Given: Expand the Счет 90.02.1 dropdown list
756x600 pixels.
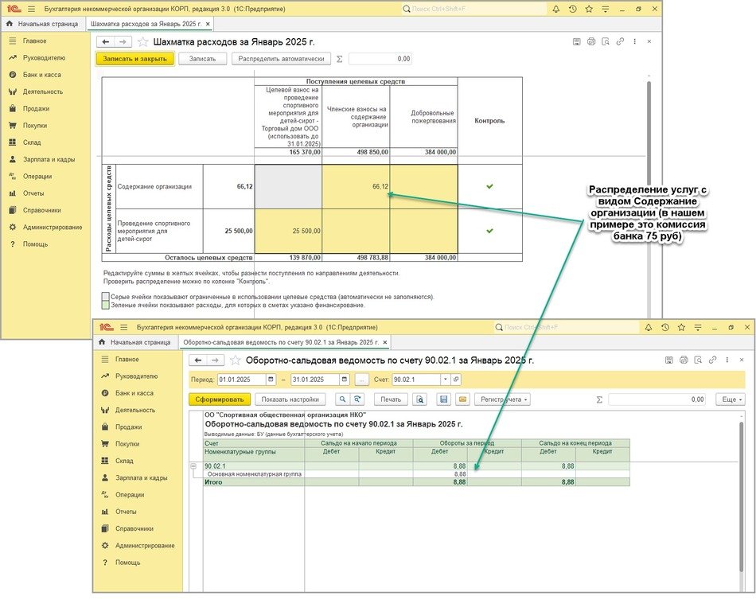Looking at the screenshot, I should 447,380.
